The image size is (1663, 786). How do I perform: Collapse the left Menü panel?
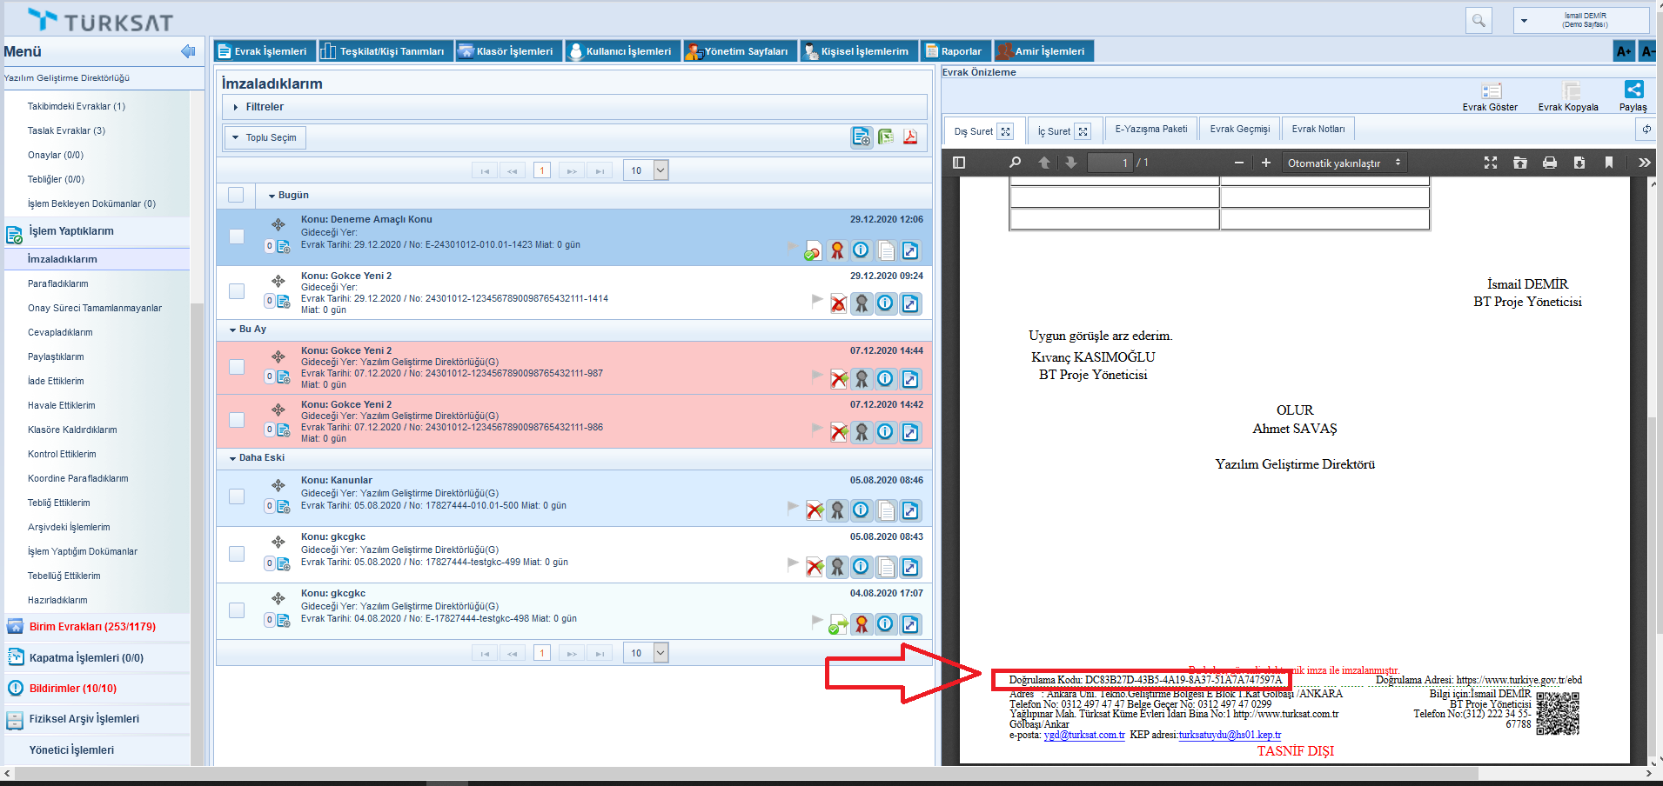click(187, 51)
